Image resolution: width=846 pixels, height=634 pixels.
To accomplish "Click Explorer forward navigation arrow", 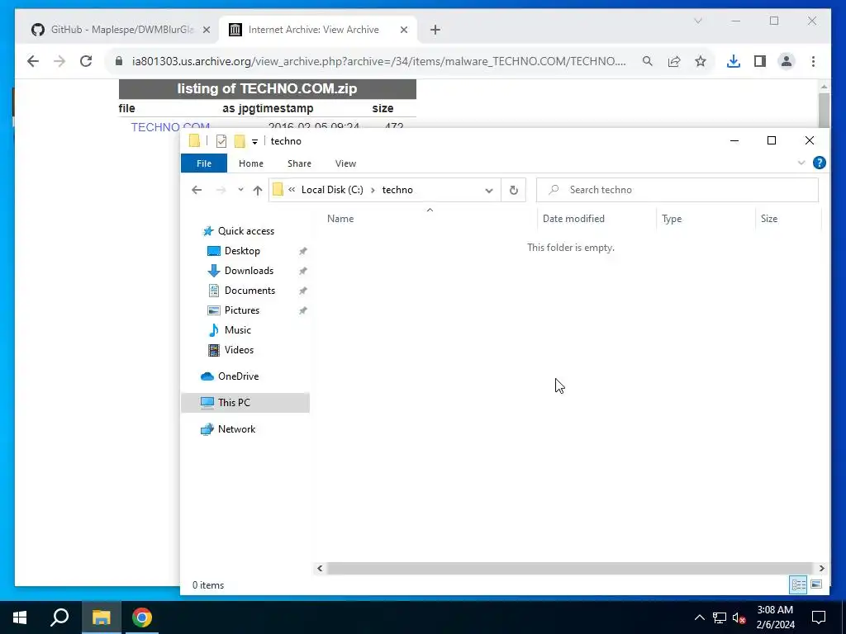I will point(221,190).
